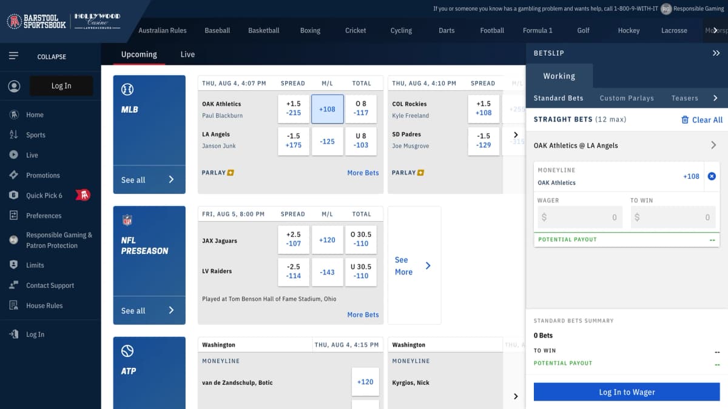Image resolution: width=728 pixels, height=409 pixels.
Task: Click the Sports A-Z sort icon
Action: pos(13,135)
